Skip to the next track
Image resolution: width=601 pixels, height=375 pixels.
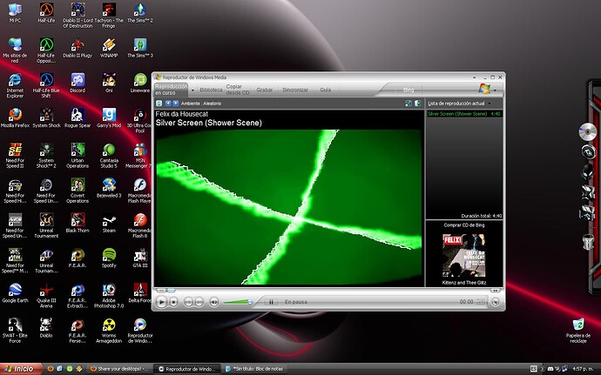click(x=200, y=301)
